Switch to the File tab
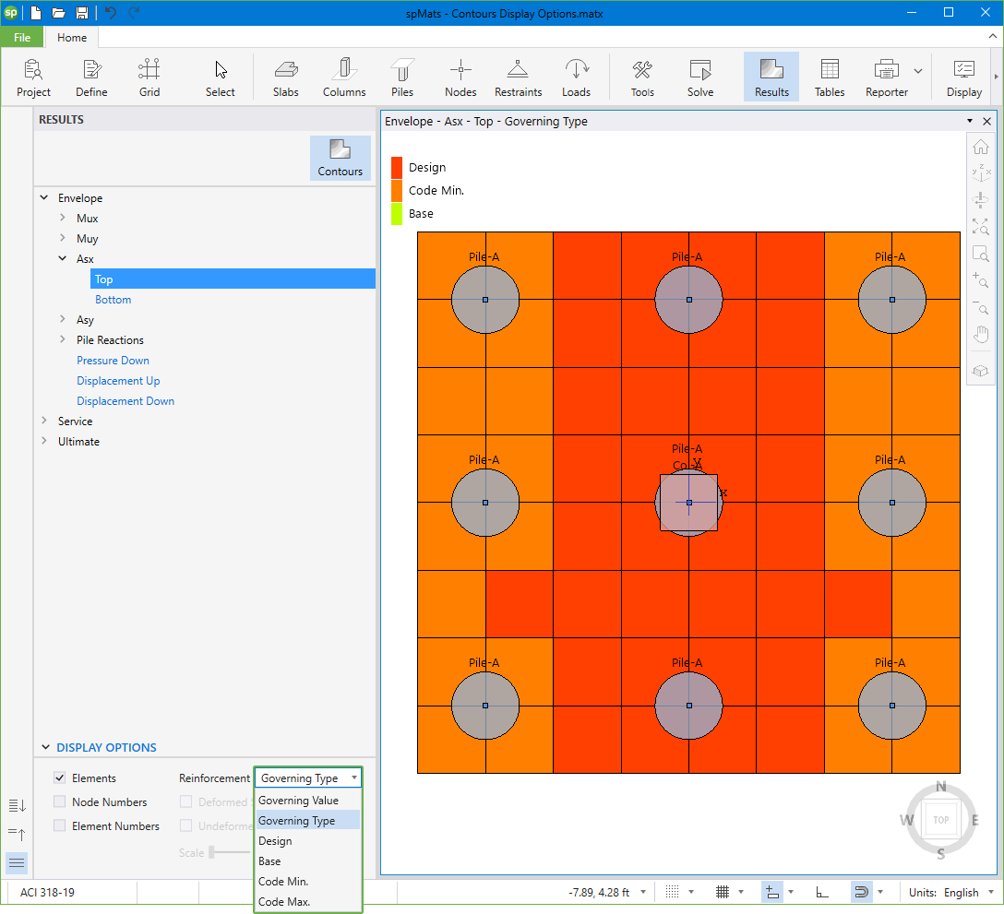Screen dimensions: 1004x914 pos(21,37)
